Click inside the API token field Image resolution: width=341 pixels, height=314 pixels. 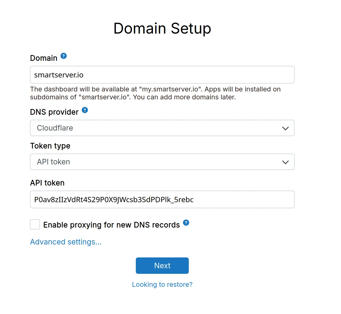pyautogui.click(x=162, y=199)
